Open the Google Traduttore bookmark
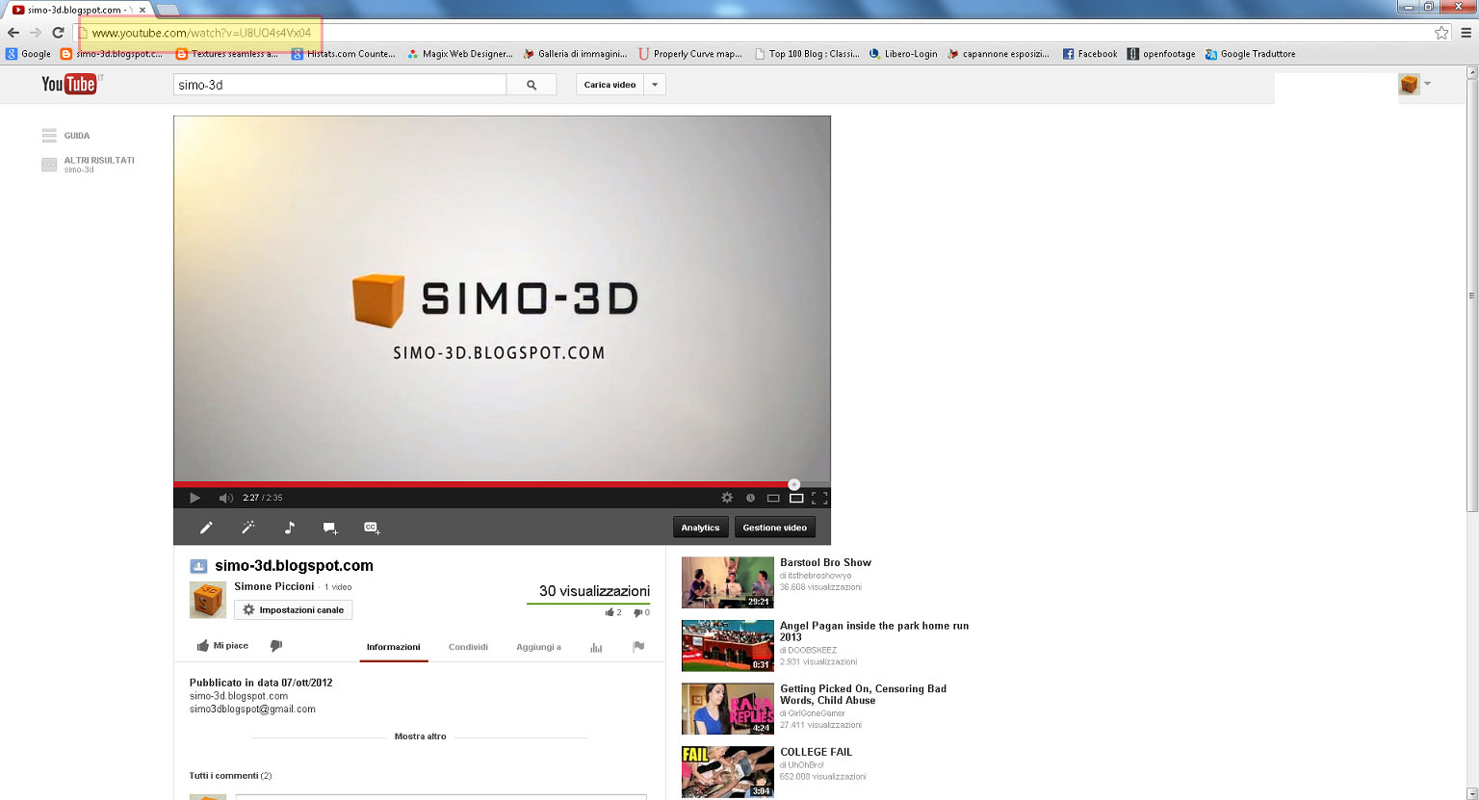 tap(1251, 54)
